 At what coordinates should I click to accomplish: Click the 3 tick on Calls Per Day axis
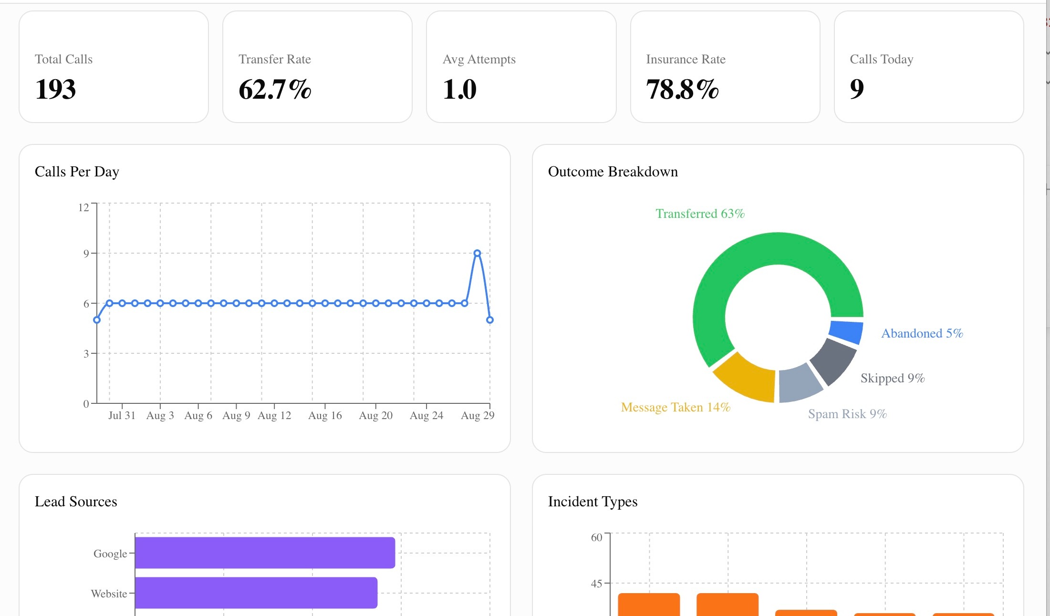pos(86,354)
